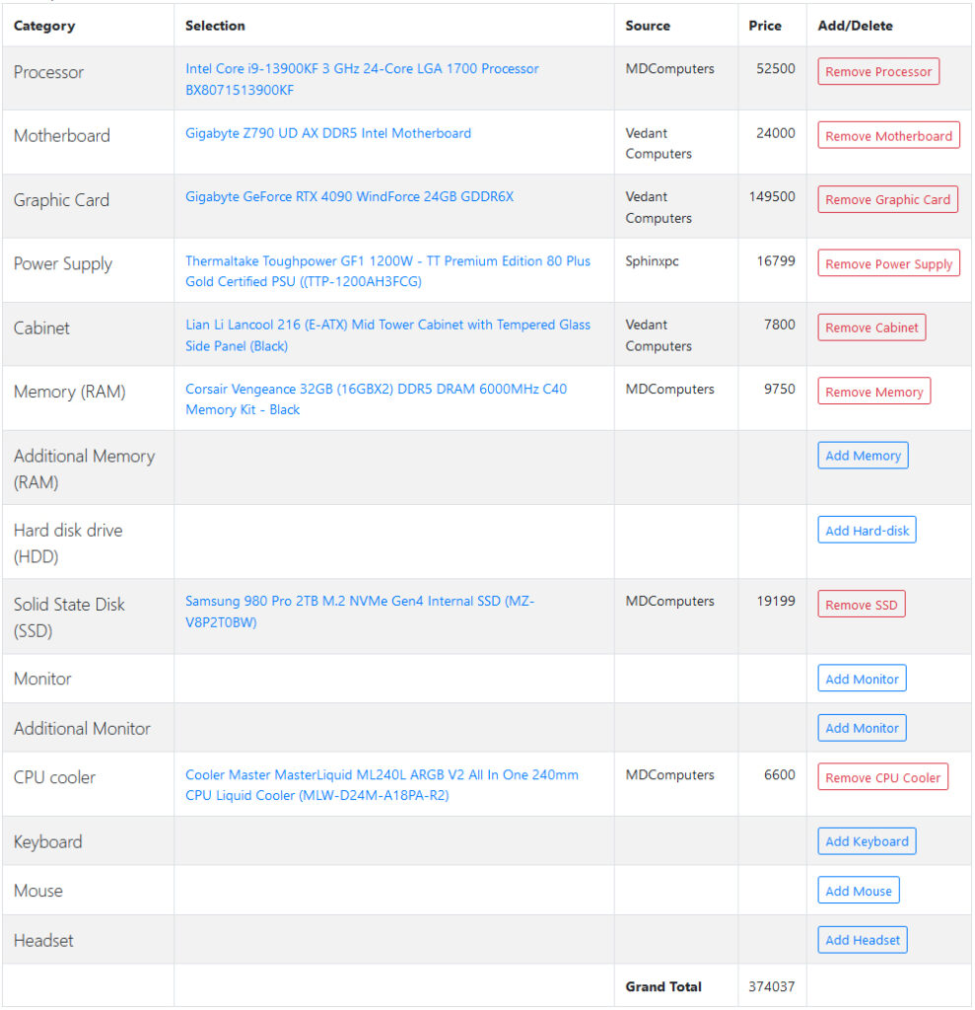Click Add Headset button
This screenshot has height=1010, width=975.
[x=863, y=940]
